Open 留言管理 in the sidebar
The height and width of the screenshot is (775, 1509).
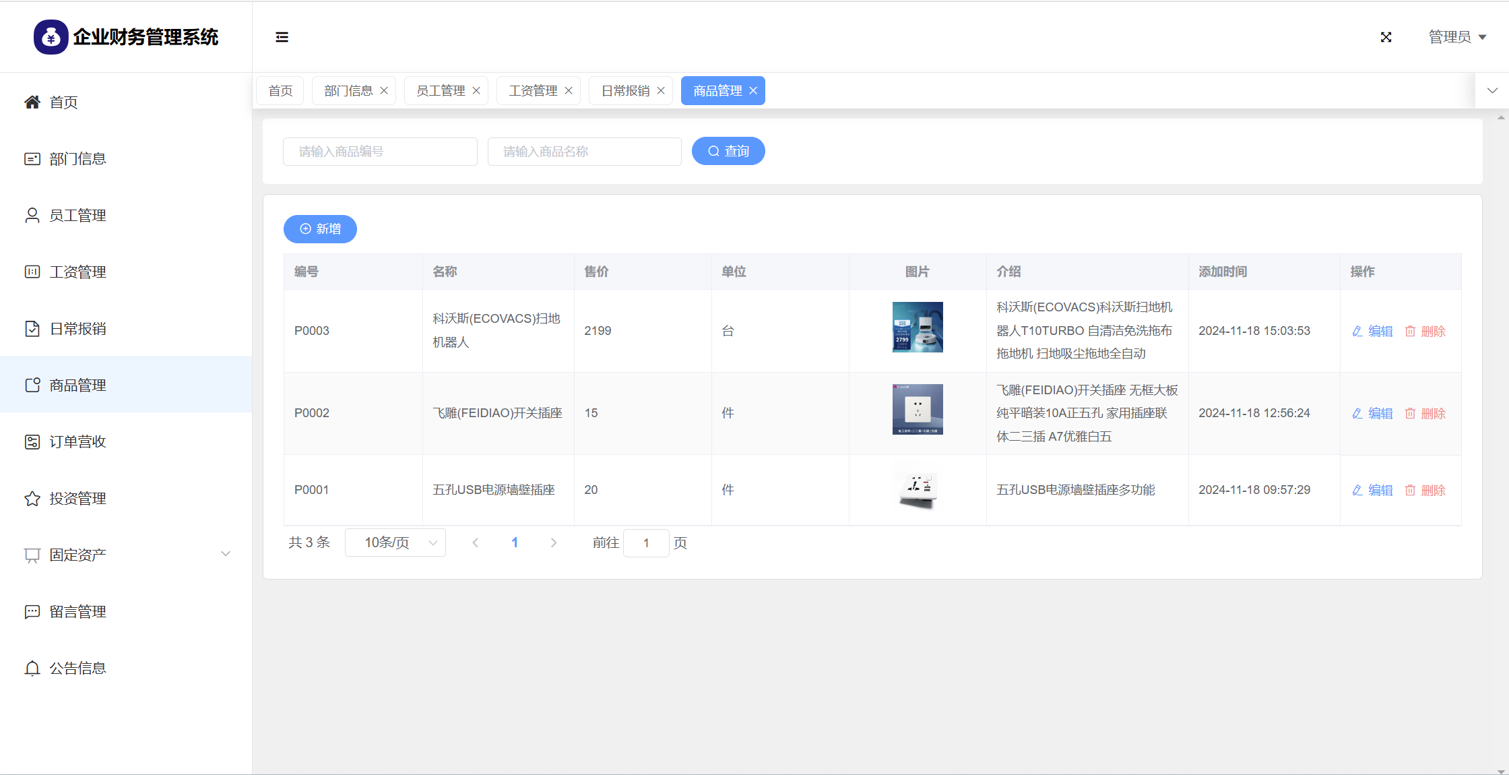(77, 612)
